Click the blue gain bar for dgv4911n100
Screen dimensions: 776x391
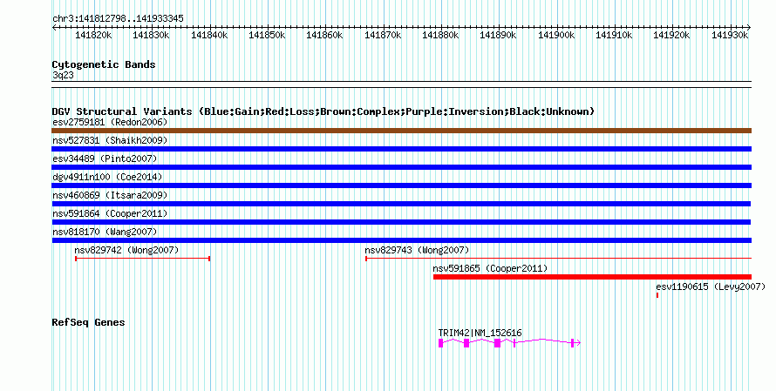click(401, 185)
